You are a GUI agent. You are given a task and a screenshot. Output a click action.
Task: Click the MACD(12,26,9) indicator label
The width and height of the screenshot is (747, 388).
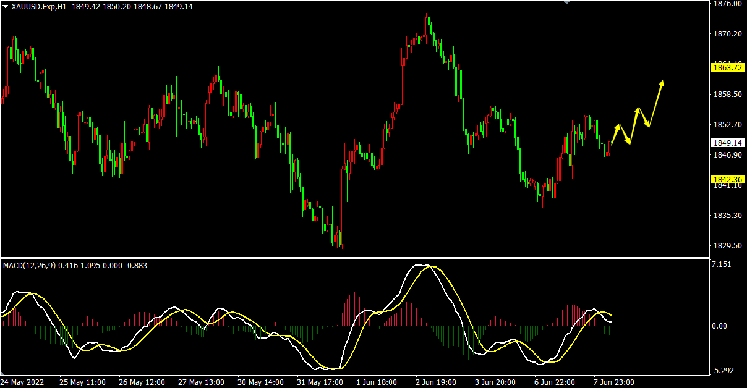(29, 266)
